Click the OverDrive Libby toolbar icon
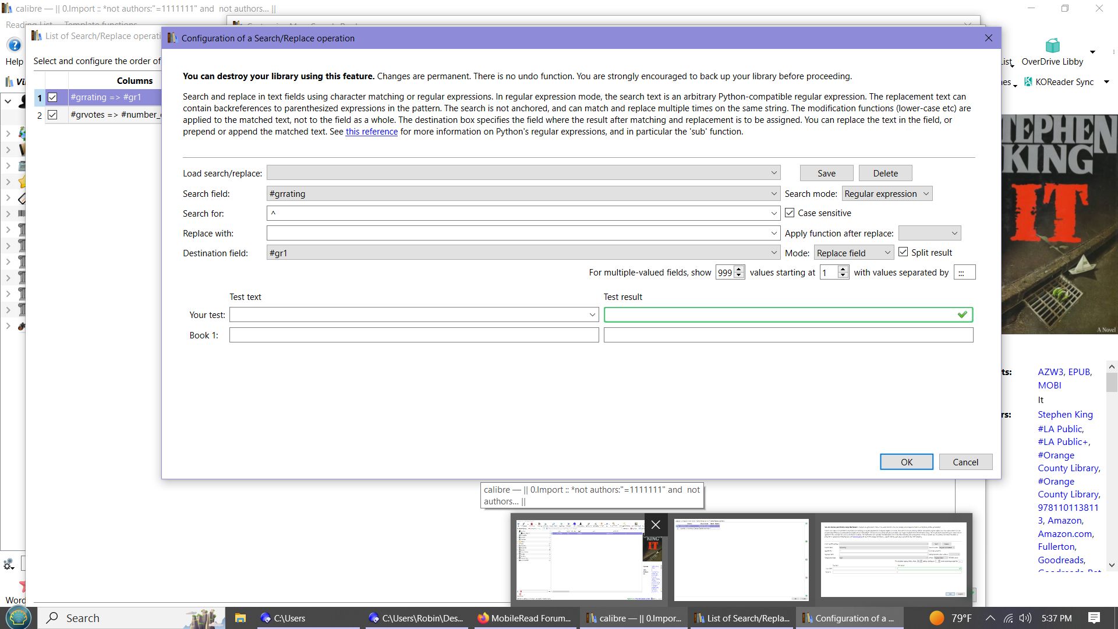Screen dimensions: 1118x629 pyautogui.click(x=1052, y=46)
